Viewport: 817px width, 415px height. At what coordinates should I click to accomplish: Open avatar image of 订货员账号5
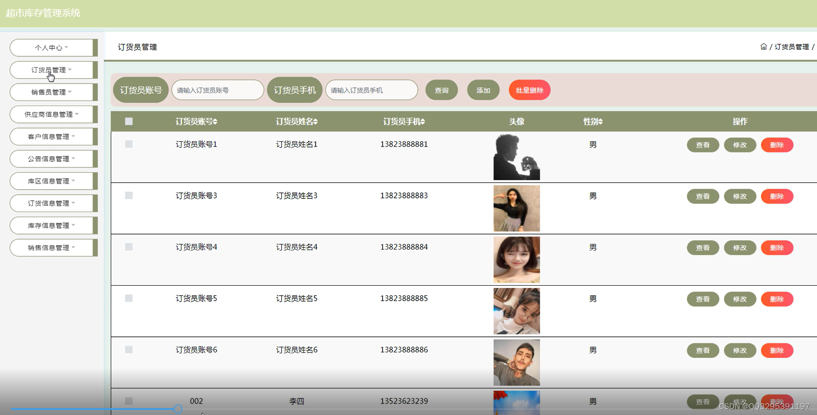(517, 311)
